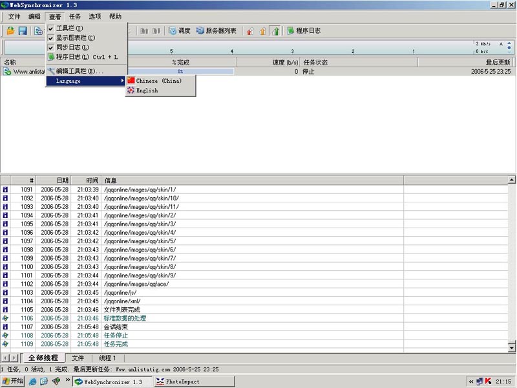Switch to the 全部线程 tab
The height and width of the screenshot is (388, 517).
pyautogui.click(x=43, y=358)
